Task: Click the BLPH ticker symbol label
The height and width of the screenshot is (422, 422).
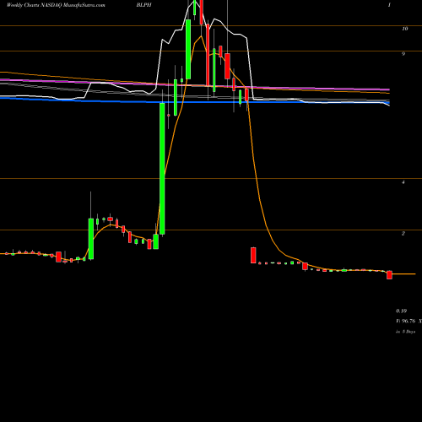Action: pos(143,5)
